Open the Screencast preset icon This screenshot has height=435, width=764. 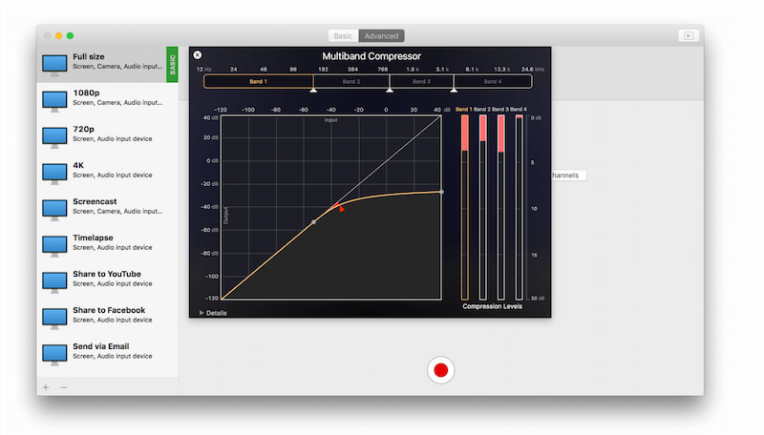tap(54, 208)
